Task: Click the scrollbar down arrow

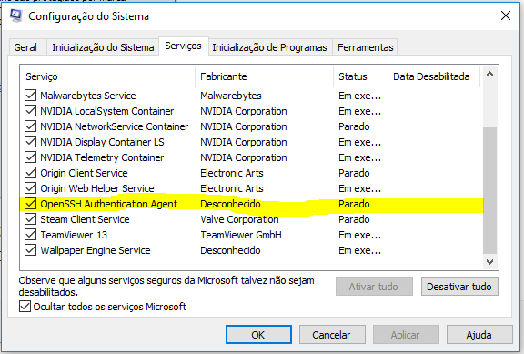Action: (490, 262)
